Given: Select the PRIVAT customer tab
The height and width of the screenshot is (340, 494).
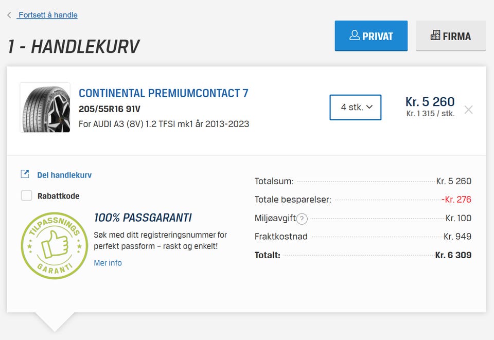Looking at the screenshot, I should point(371,36).
